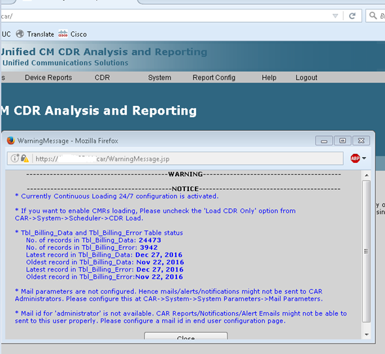Click the popup scrollbar up arrow

point(366,175)
